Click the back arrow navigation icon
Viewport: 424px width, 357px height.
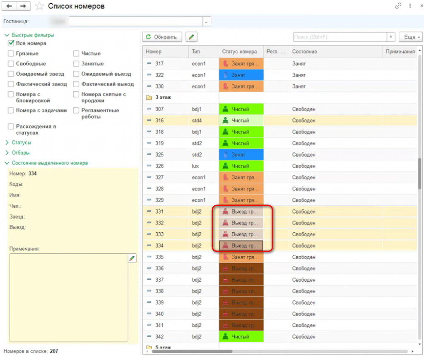pos(9,6)
